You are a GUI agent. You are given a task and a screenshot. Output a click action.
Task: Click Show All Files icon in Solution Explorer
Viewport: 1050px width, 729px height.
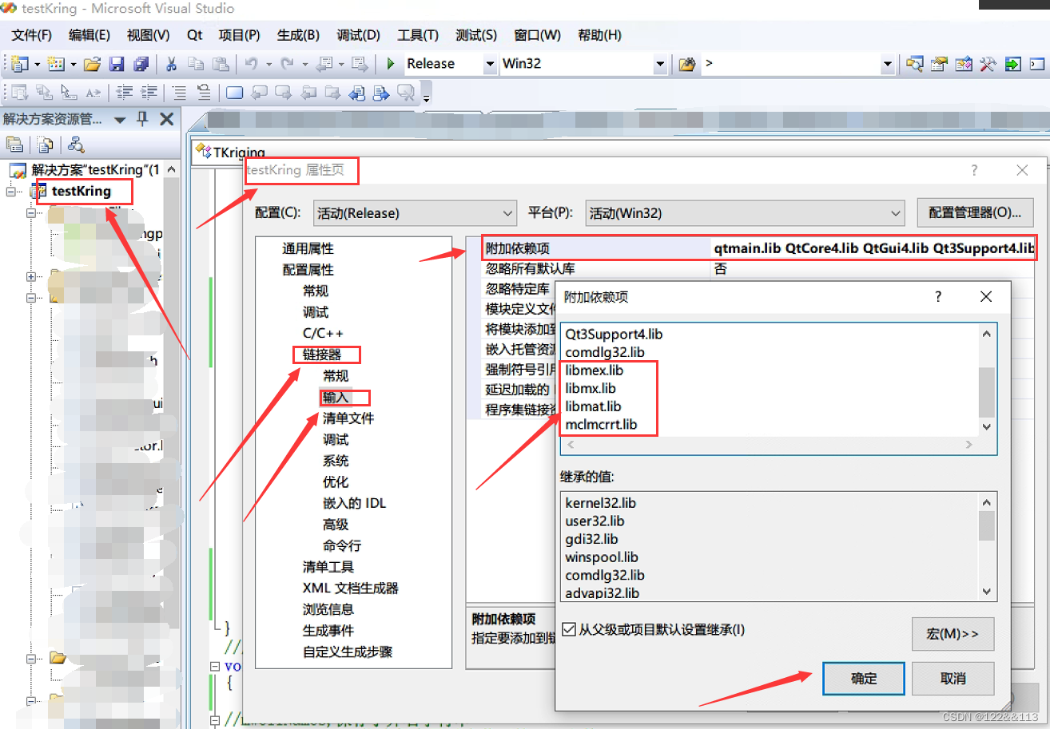46,145
